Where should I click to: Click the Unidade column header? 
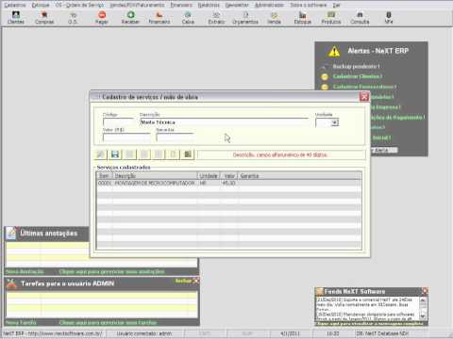[209, 176]
